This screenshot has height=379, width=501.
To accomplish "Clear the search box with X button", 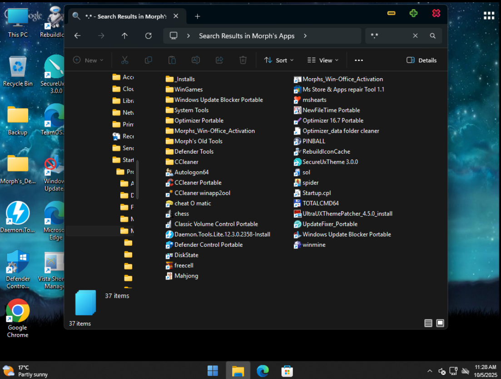I will coord(415,36).
